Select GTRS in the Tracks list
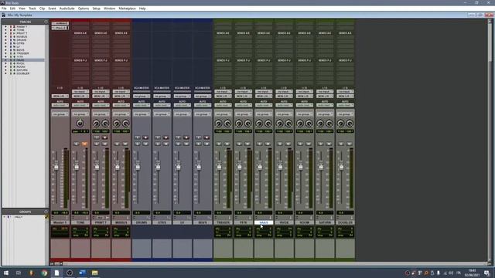The width and height of the screenshot is (495, 278). pos(20,43)
